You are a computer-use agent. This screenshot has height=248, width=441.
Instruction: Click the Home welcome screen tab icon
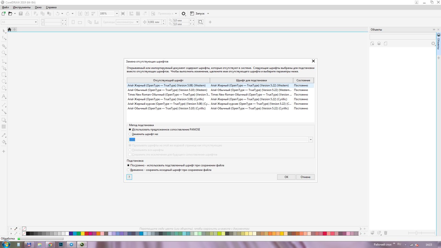point(9,29)
